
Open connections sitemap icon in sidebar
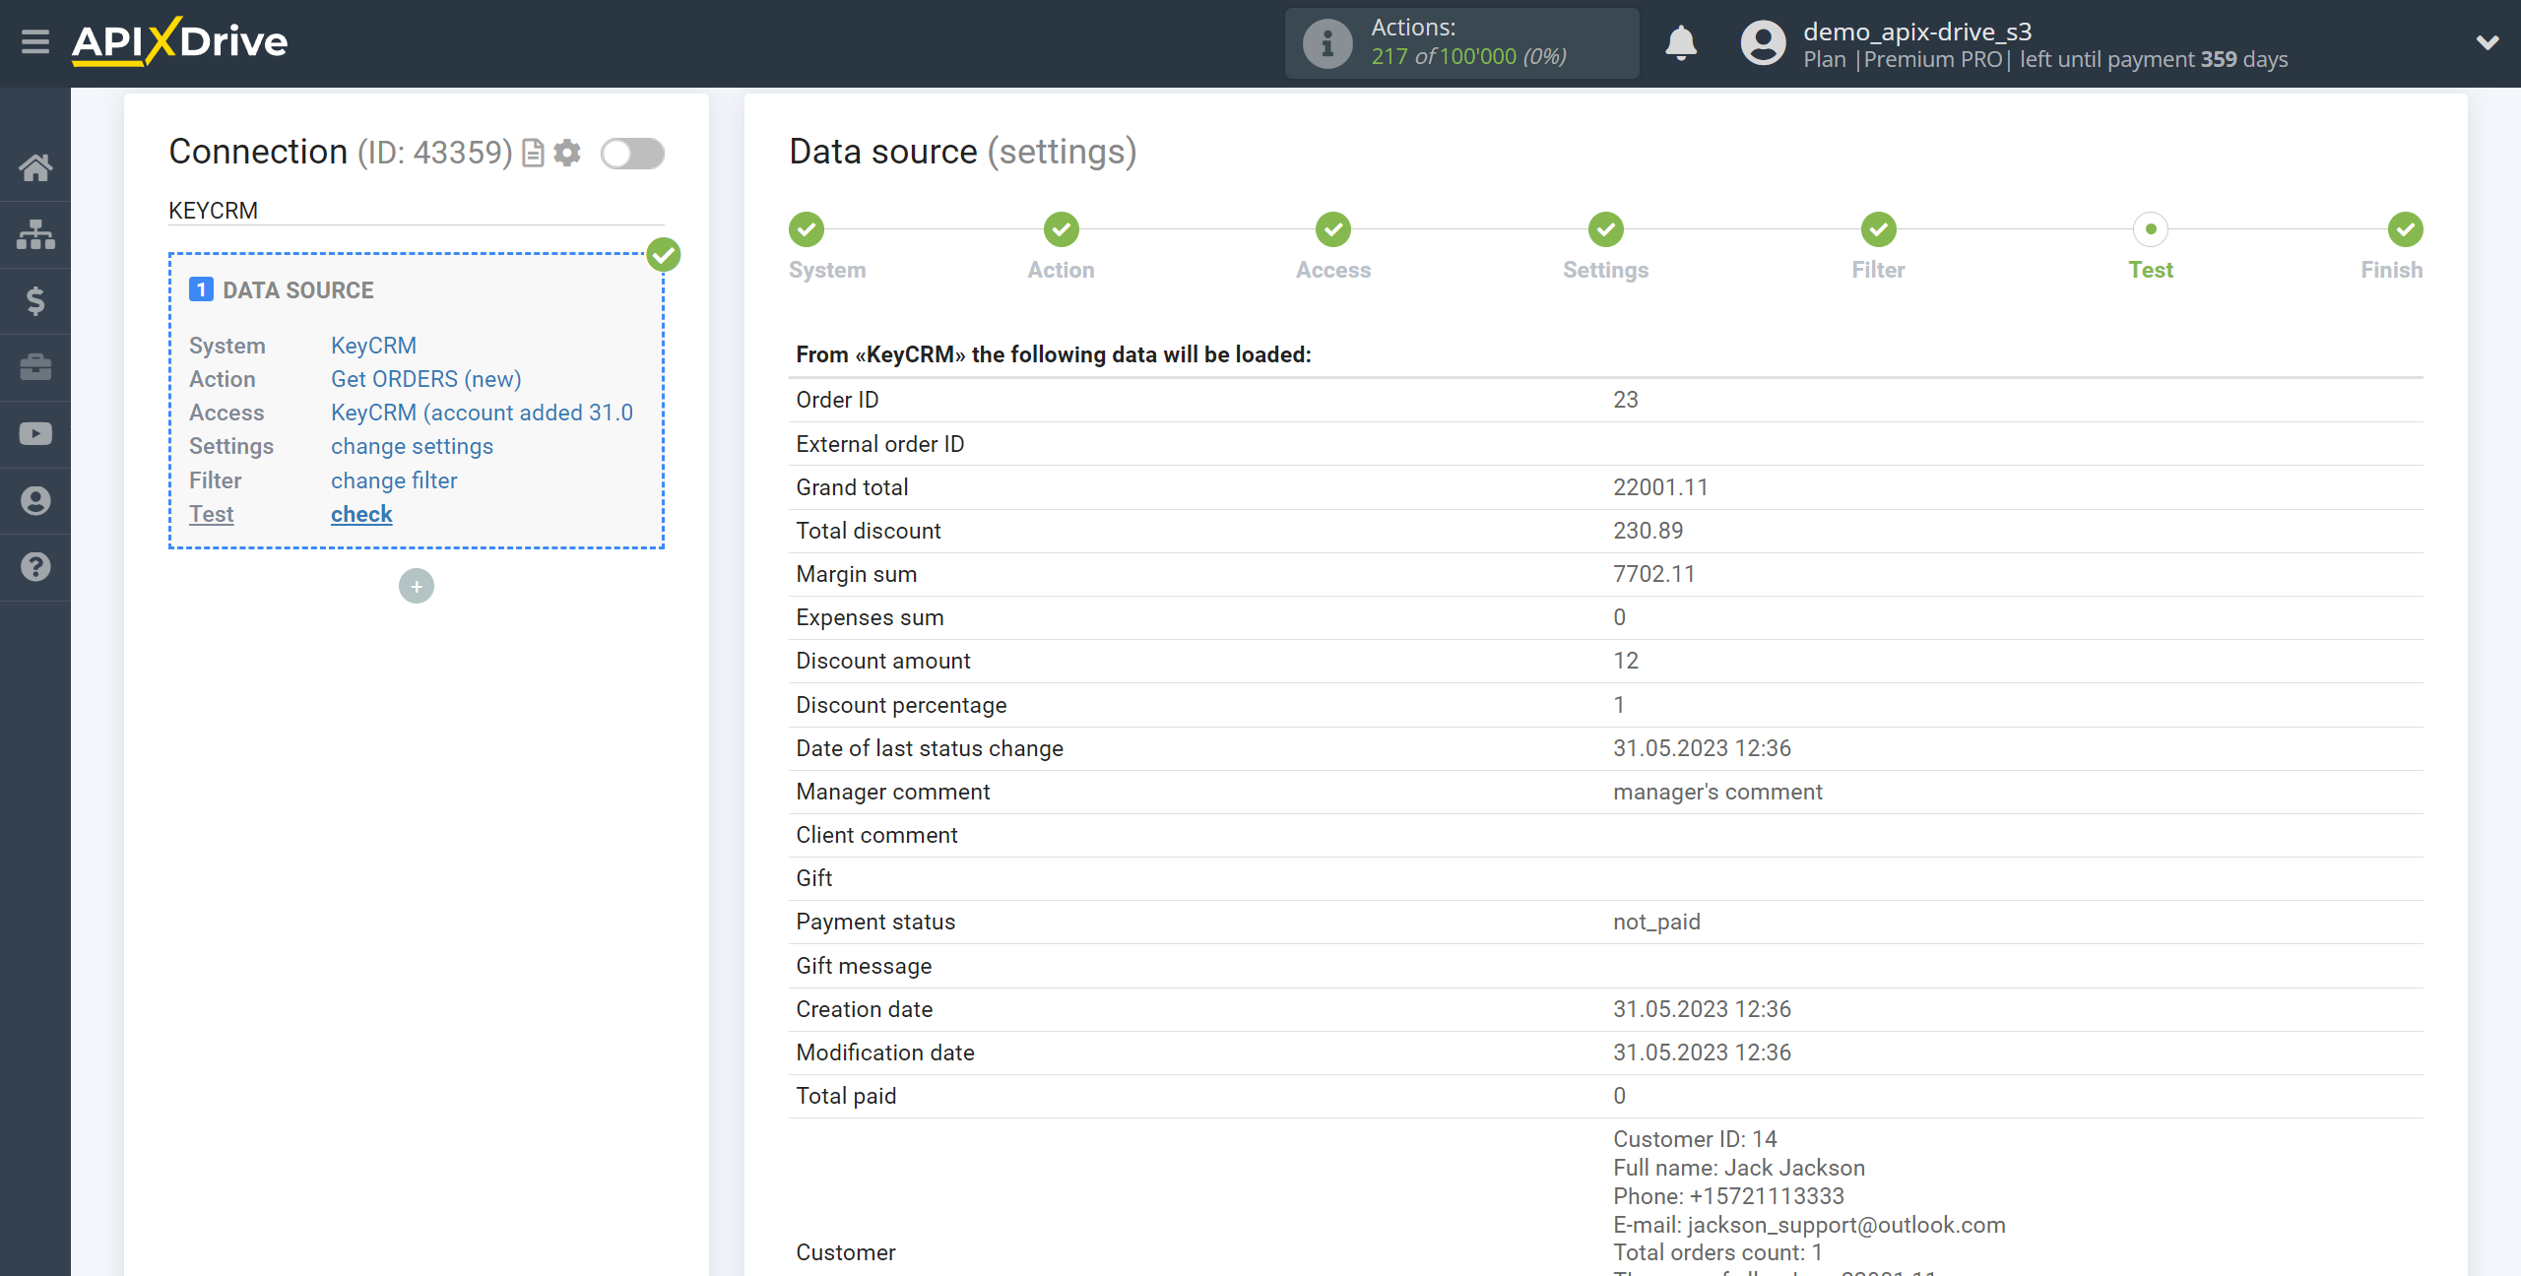35,234
